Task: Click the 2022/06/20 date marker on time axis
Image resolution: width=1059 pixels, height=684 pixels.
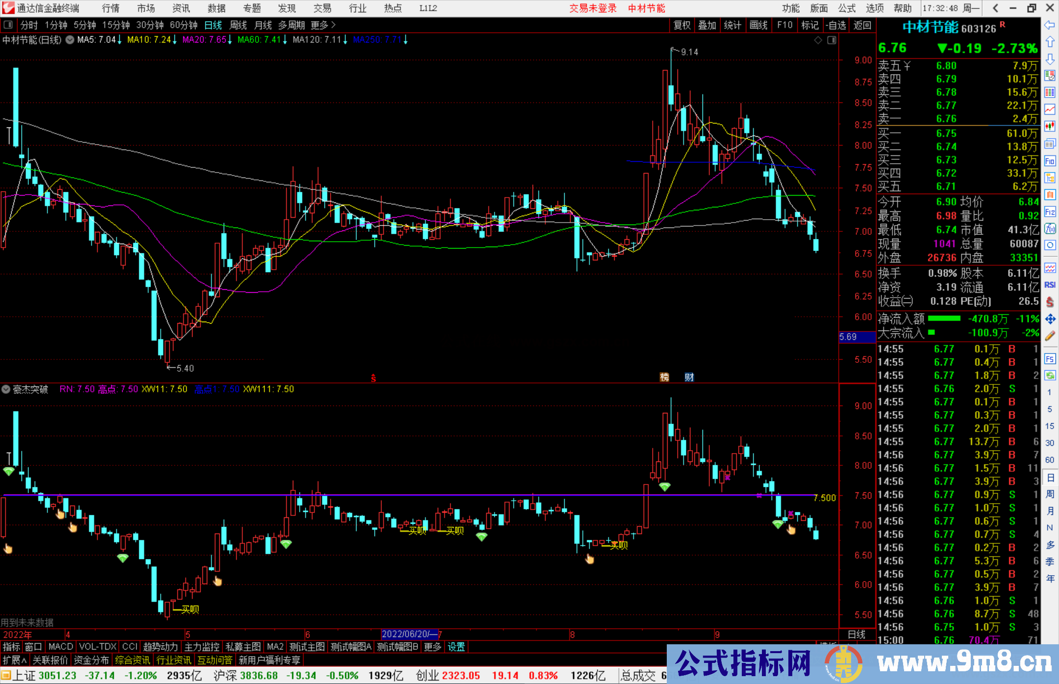Action: coord(409,634)
